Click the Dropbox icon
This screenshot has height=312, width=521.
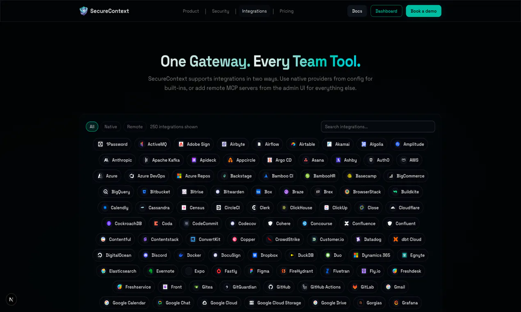pyautogui.click(x=255, y=255)
